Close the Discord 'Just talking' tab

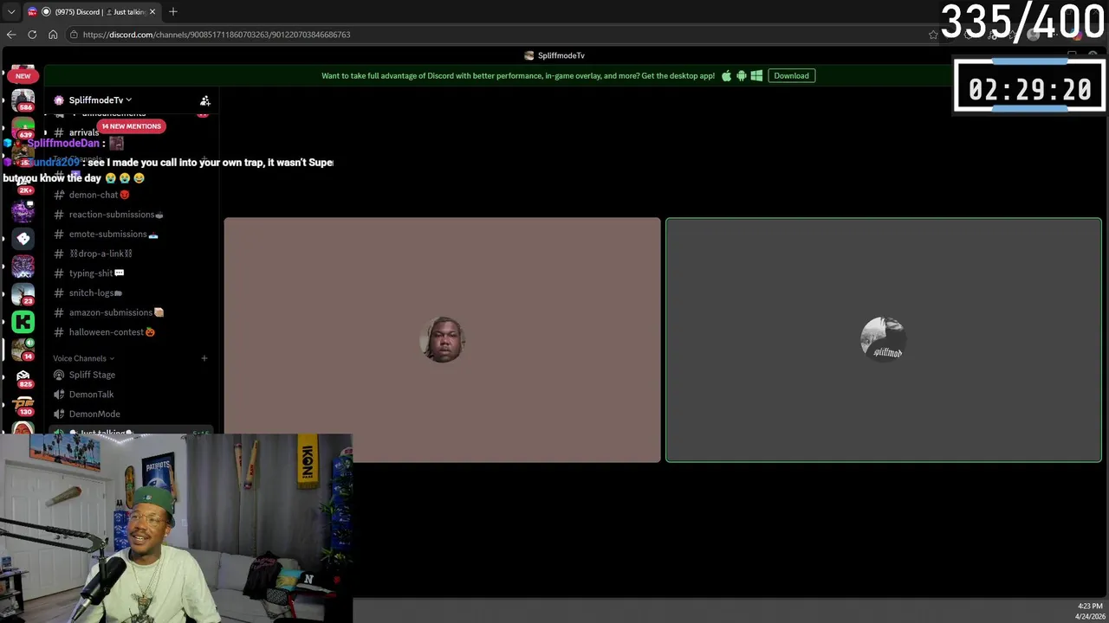tap(152, 12)
